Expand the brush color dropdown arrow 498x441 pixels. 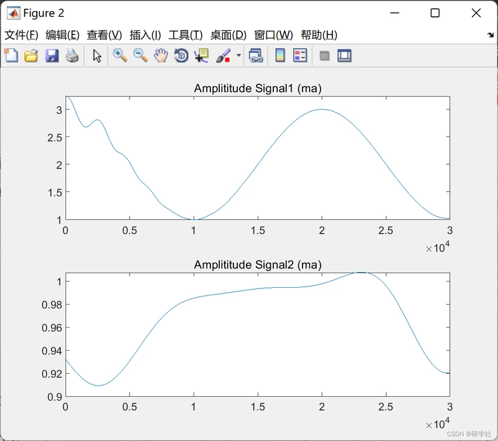[238, 55]
